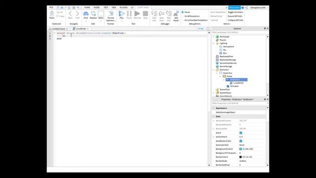
Task: Collapse the Frame tree node
Action: click(220, 76)
